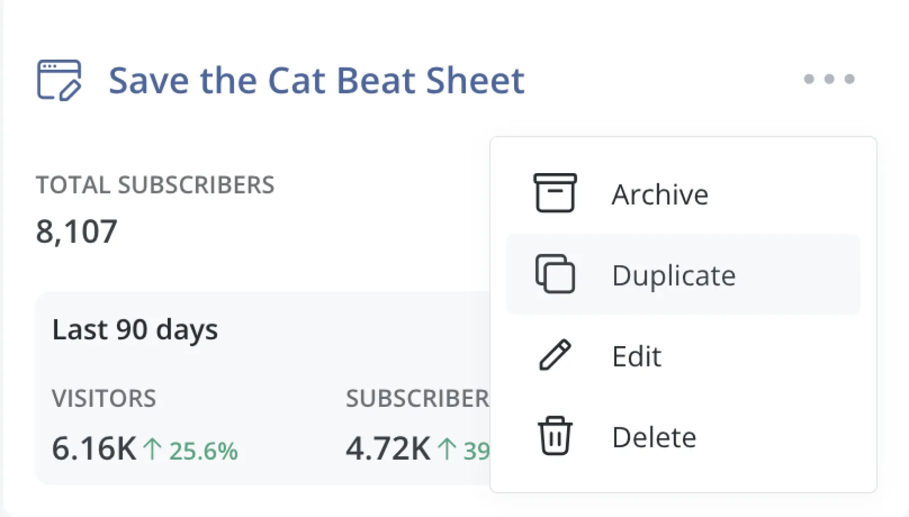The height and width of the screenshot is (517, 909).
Task: Click the Last 90 days heading
Action: click(x=135, y=330)
